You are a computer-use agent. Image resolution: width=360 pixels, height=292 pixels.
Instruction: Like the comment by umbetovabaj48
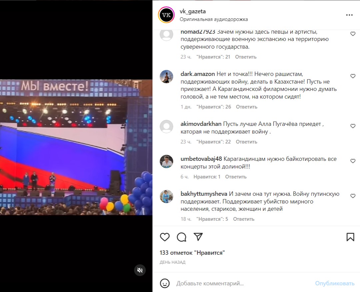click(x=353, y=161)
